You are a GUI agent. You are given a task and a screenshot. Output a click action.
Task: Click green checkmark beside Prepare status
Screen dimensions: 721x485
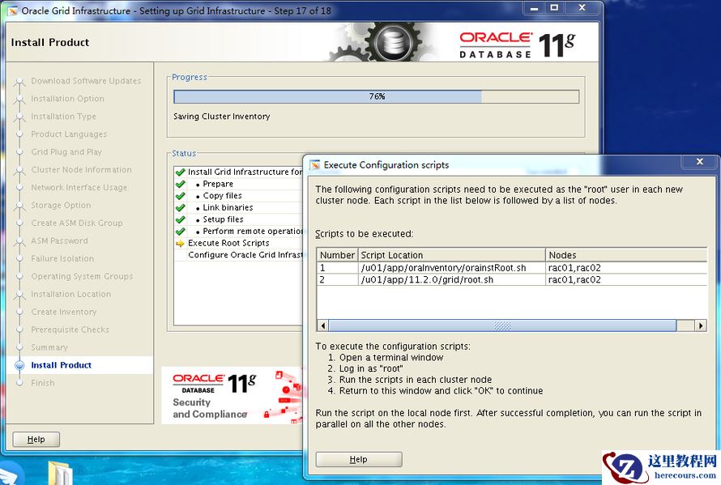click(180, 184)
